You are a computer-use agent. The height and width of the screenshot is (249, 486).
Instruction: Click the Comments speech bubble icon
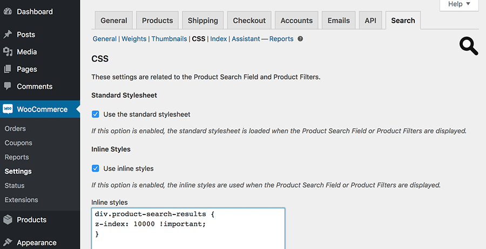[x=8, y=86]
